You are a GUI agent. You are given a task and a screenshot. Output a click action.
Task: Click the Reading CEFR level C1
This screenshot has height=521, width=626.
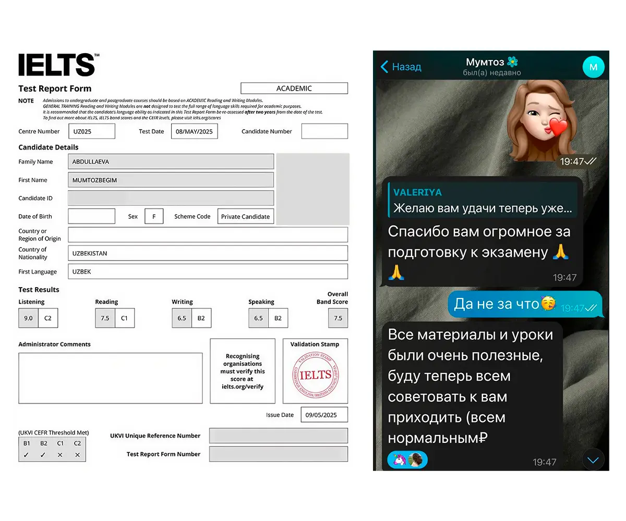[125, 318]
